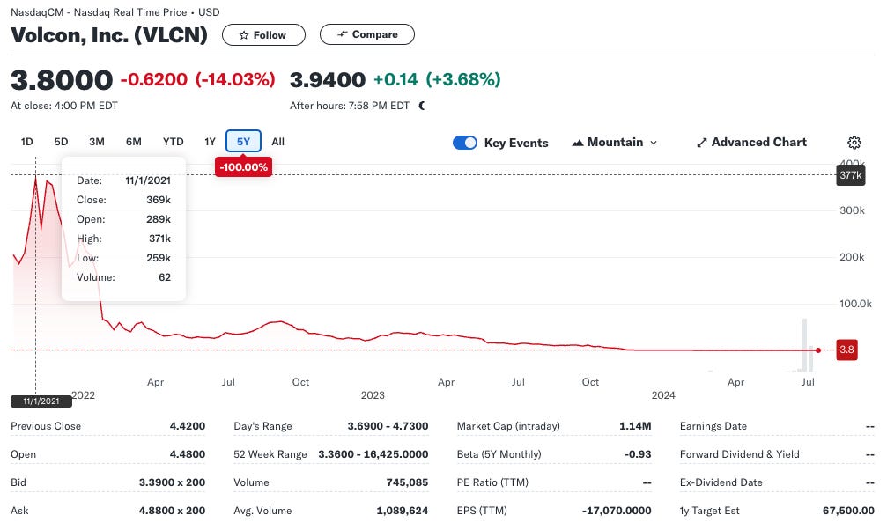Click the Day's Range value
887x530 pixels.
[x=388, y=426]
